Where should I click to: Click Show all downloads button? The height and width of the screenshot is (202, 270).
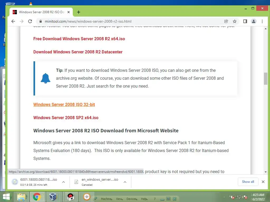coord(248,182)
